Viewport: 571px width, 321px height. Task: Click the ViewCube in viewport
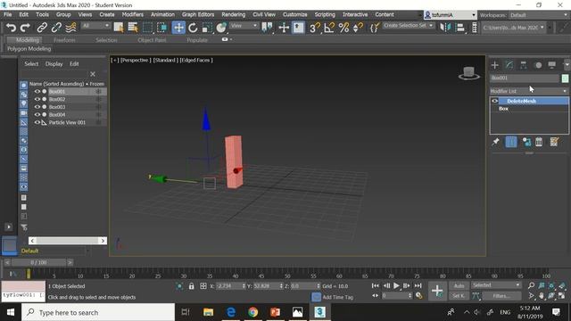point(468,73)
